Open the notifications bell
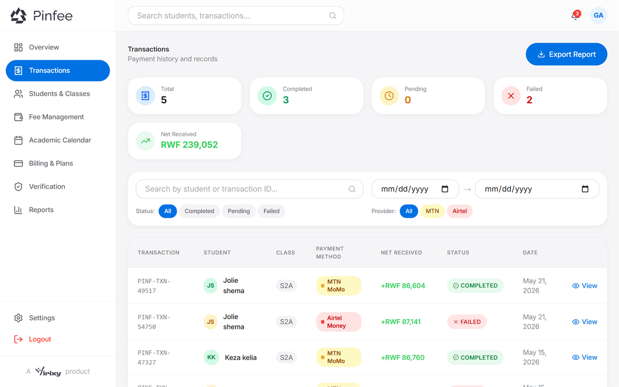 pyautogui.click(x=575, y=15)
